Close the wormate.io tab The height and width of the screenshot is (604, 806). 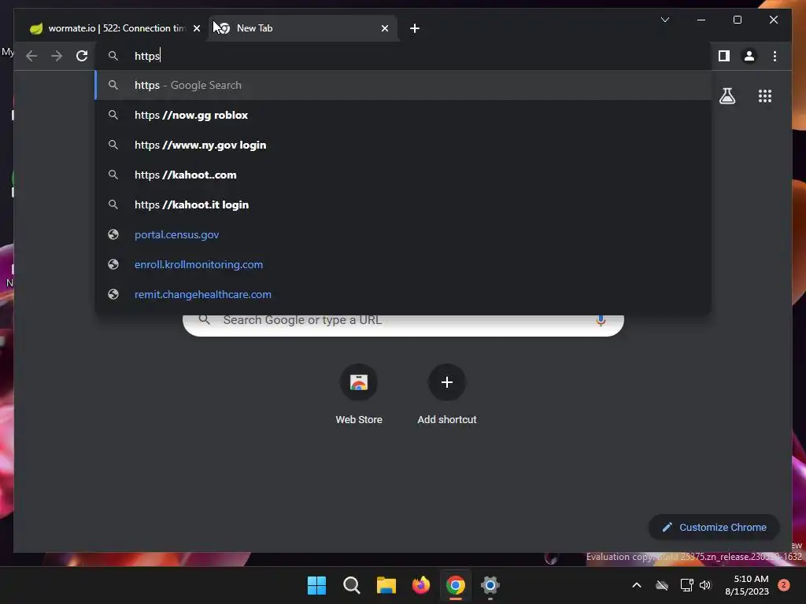tap(196, 28)
